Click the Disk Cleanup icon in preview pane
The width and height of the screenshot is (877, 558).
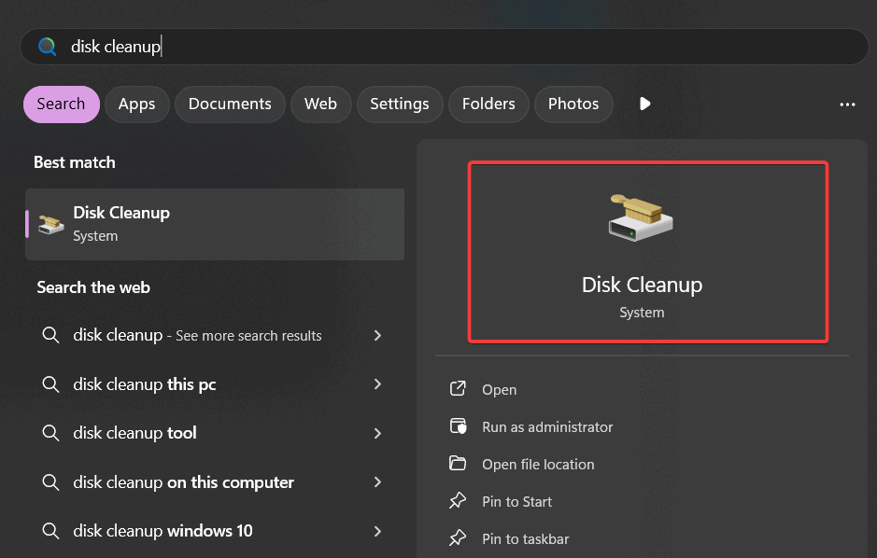[x=641, y=216]
